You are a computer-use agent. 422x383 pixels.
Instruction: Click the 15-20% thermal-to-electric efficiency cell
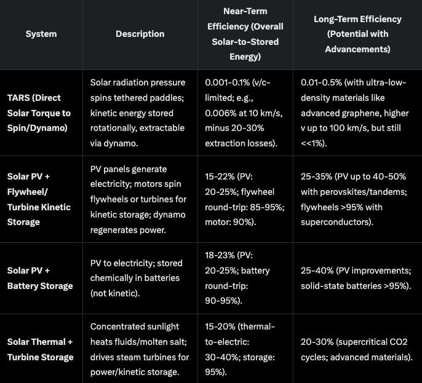pos(242,349)
